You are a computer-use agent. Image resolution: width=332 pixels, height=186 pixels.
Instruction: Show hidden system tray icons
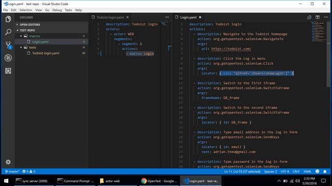[279, 181]
